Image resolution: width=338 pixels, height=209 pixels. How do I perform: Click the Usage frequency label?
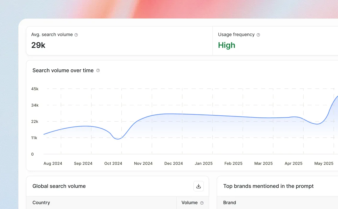click(x=236, y=35)
